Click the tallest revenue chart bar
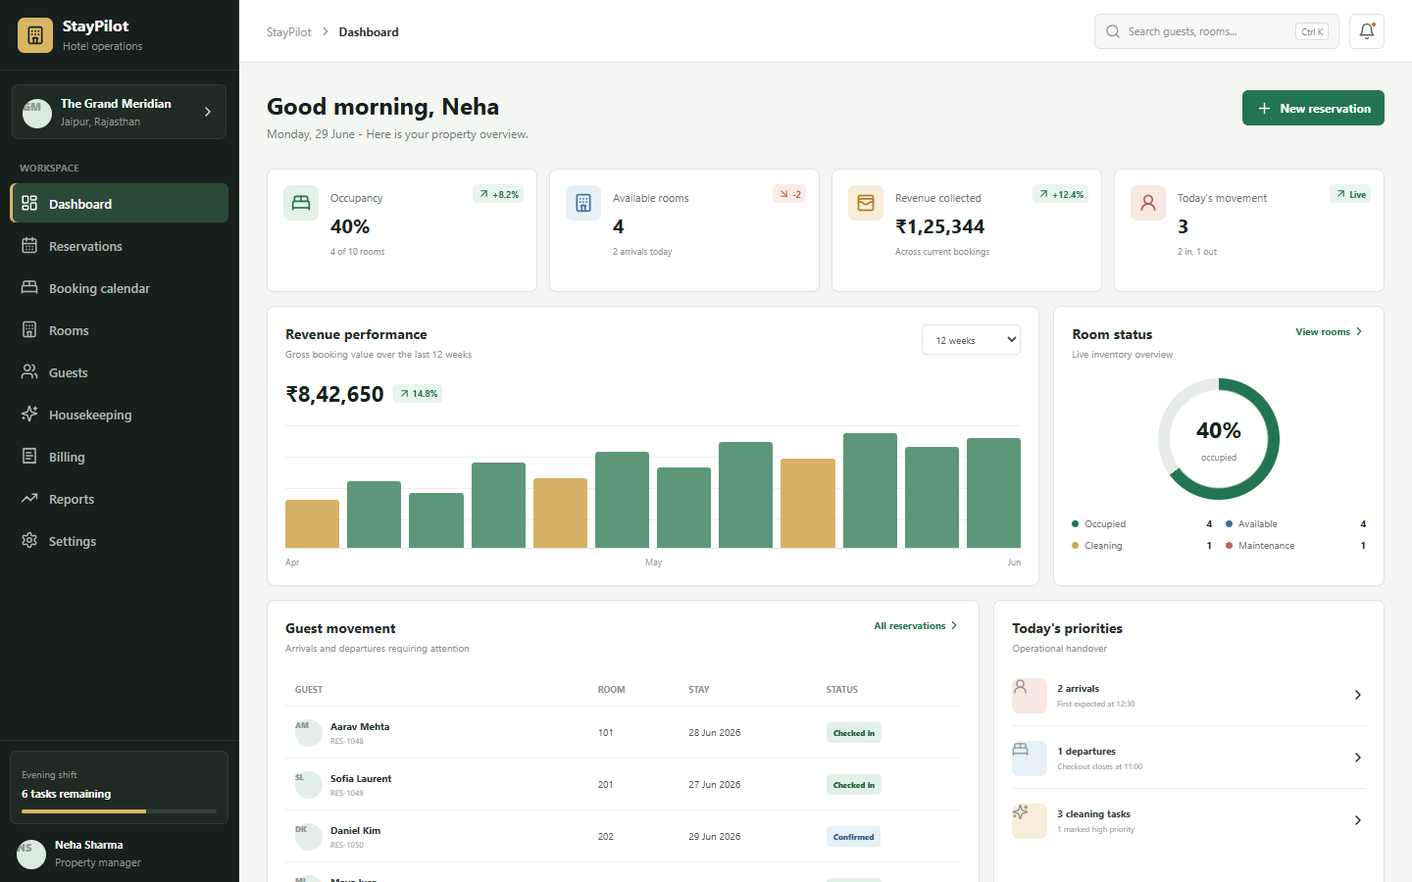This screenshot has height=882, width=1412. [x=870, y=490]
